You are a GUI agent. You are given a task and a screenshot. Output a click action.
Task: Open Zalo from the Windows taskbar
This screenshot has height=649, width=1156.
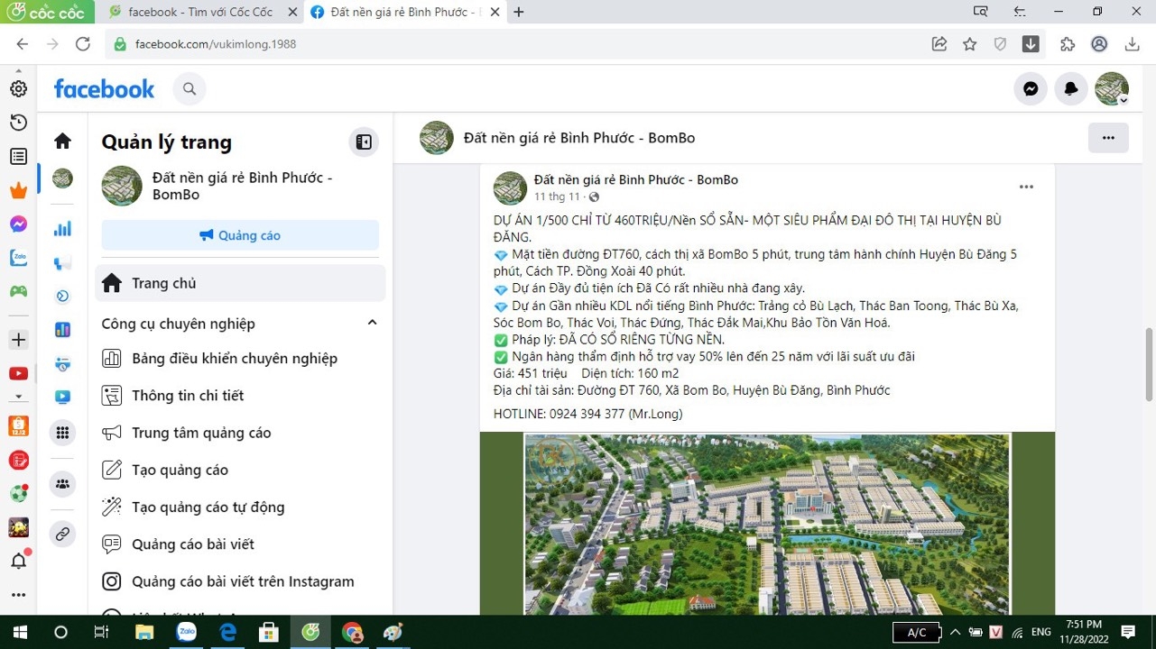point(186,632)
